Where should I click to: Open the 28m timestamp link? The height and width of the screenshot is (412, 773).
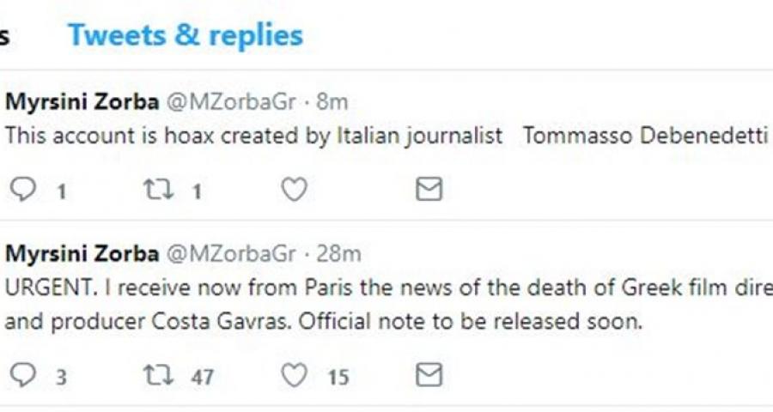(338, 253)
